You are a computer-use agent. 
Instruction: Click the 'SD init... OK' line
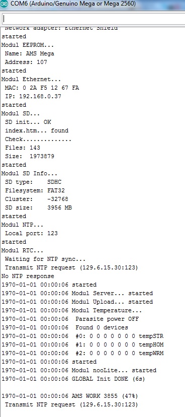click(x=28, y=122)
